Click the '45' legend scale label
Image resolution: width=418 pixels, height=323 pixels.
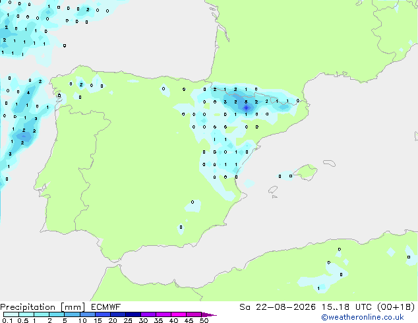(x=189, y=320)
